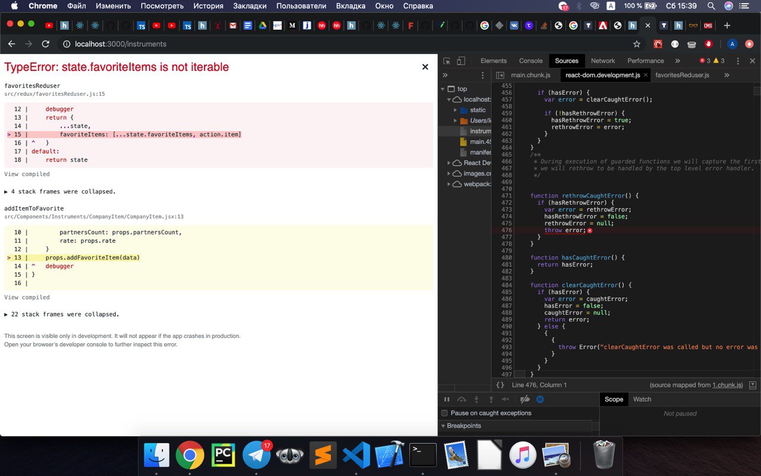The height and width of the screenshot is (476, 761).
Task: Click the inspect element picker icon
Action: pyautogui.click(x=447, y=61)
